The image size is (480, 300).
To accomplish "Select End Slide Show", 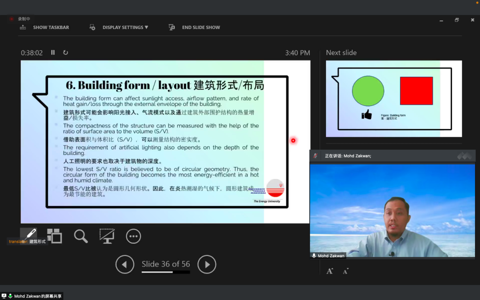I will (x=194, y=27).
